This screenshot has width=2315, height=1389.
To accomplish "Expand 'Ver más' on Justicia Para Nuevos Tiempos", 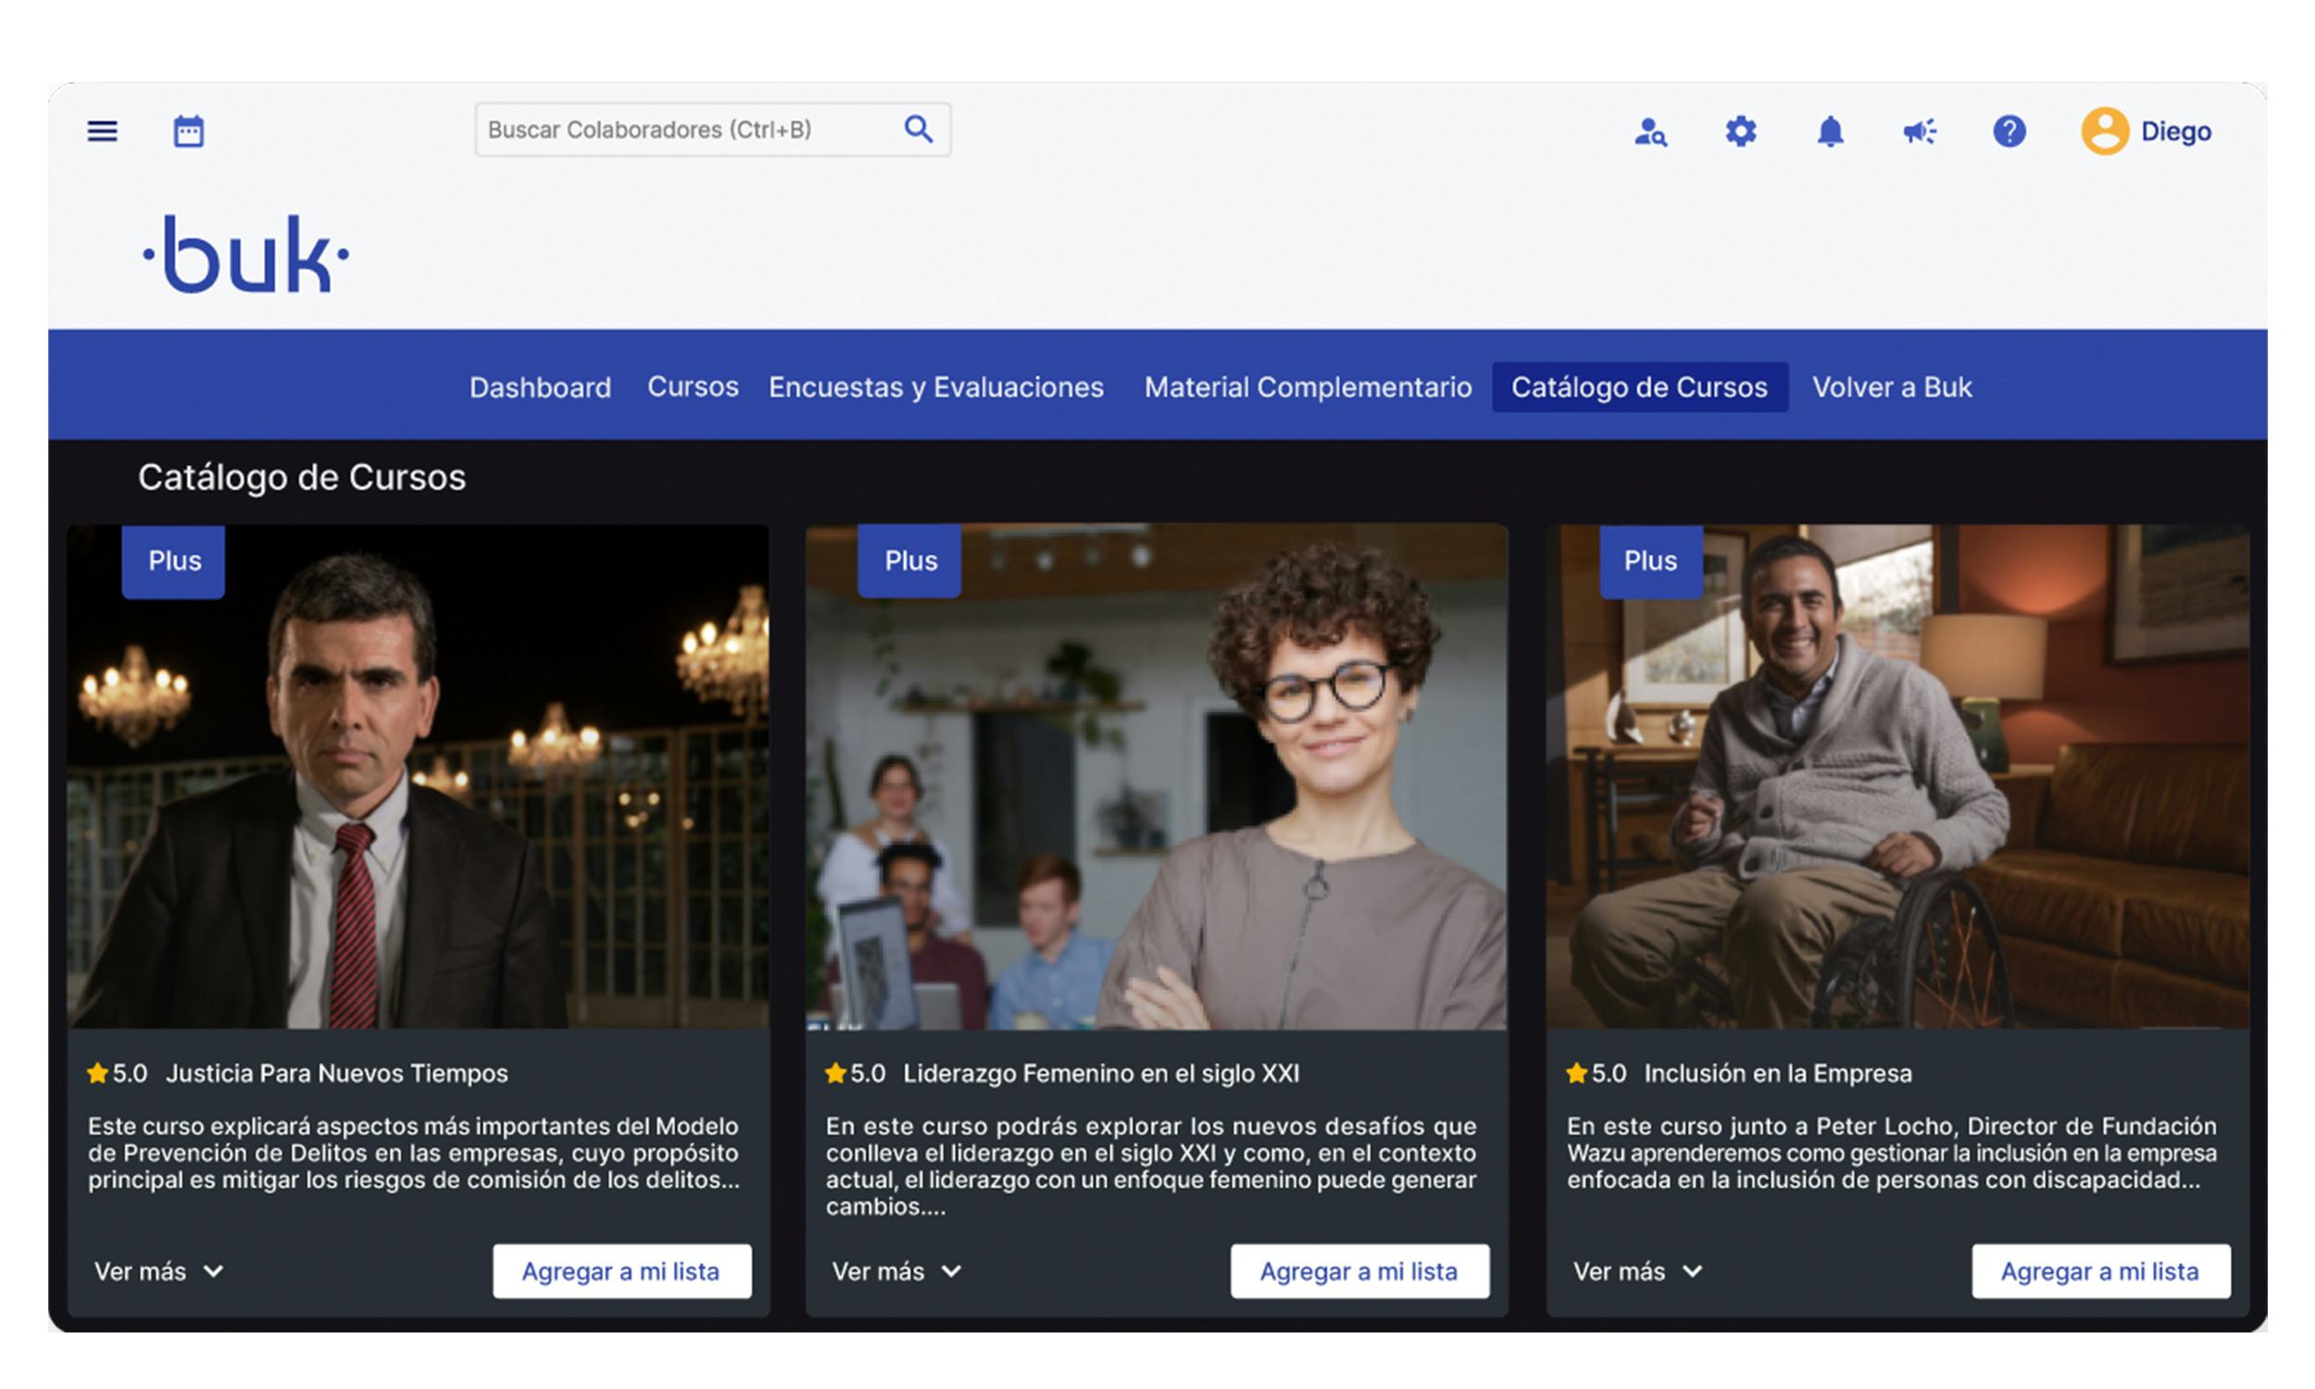I will pos(156,1271).
